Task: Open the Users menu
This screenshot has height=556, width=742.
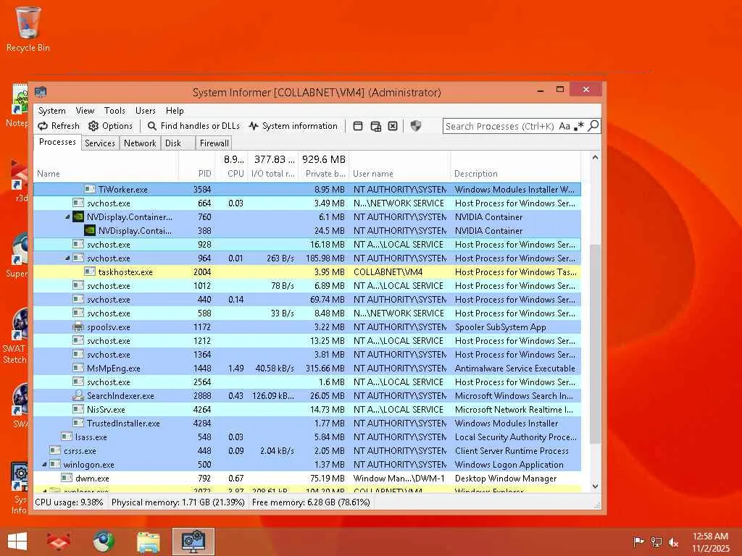Action: (x=146, y=111)
